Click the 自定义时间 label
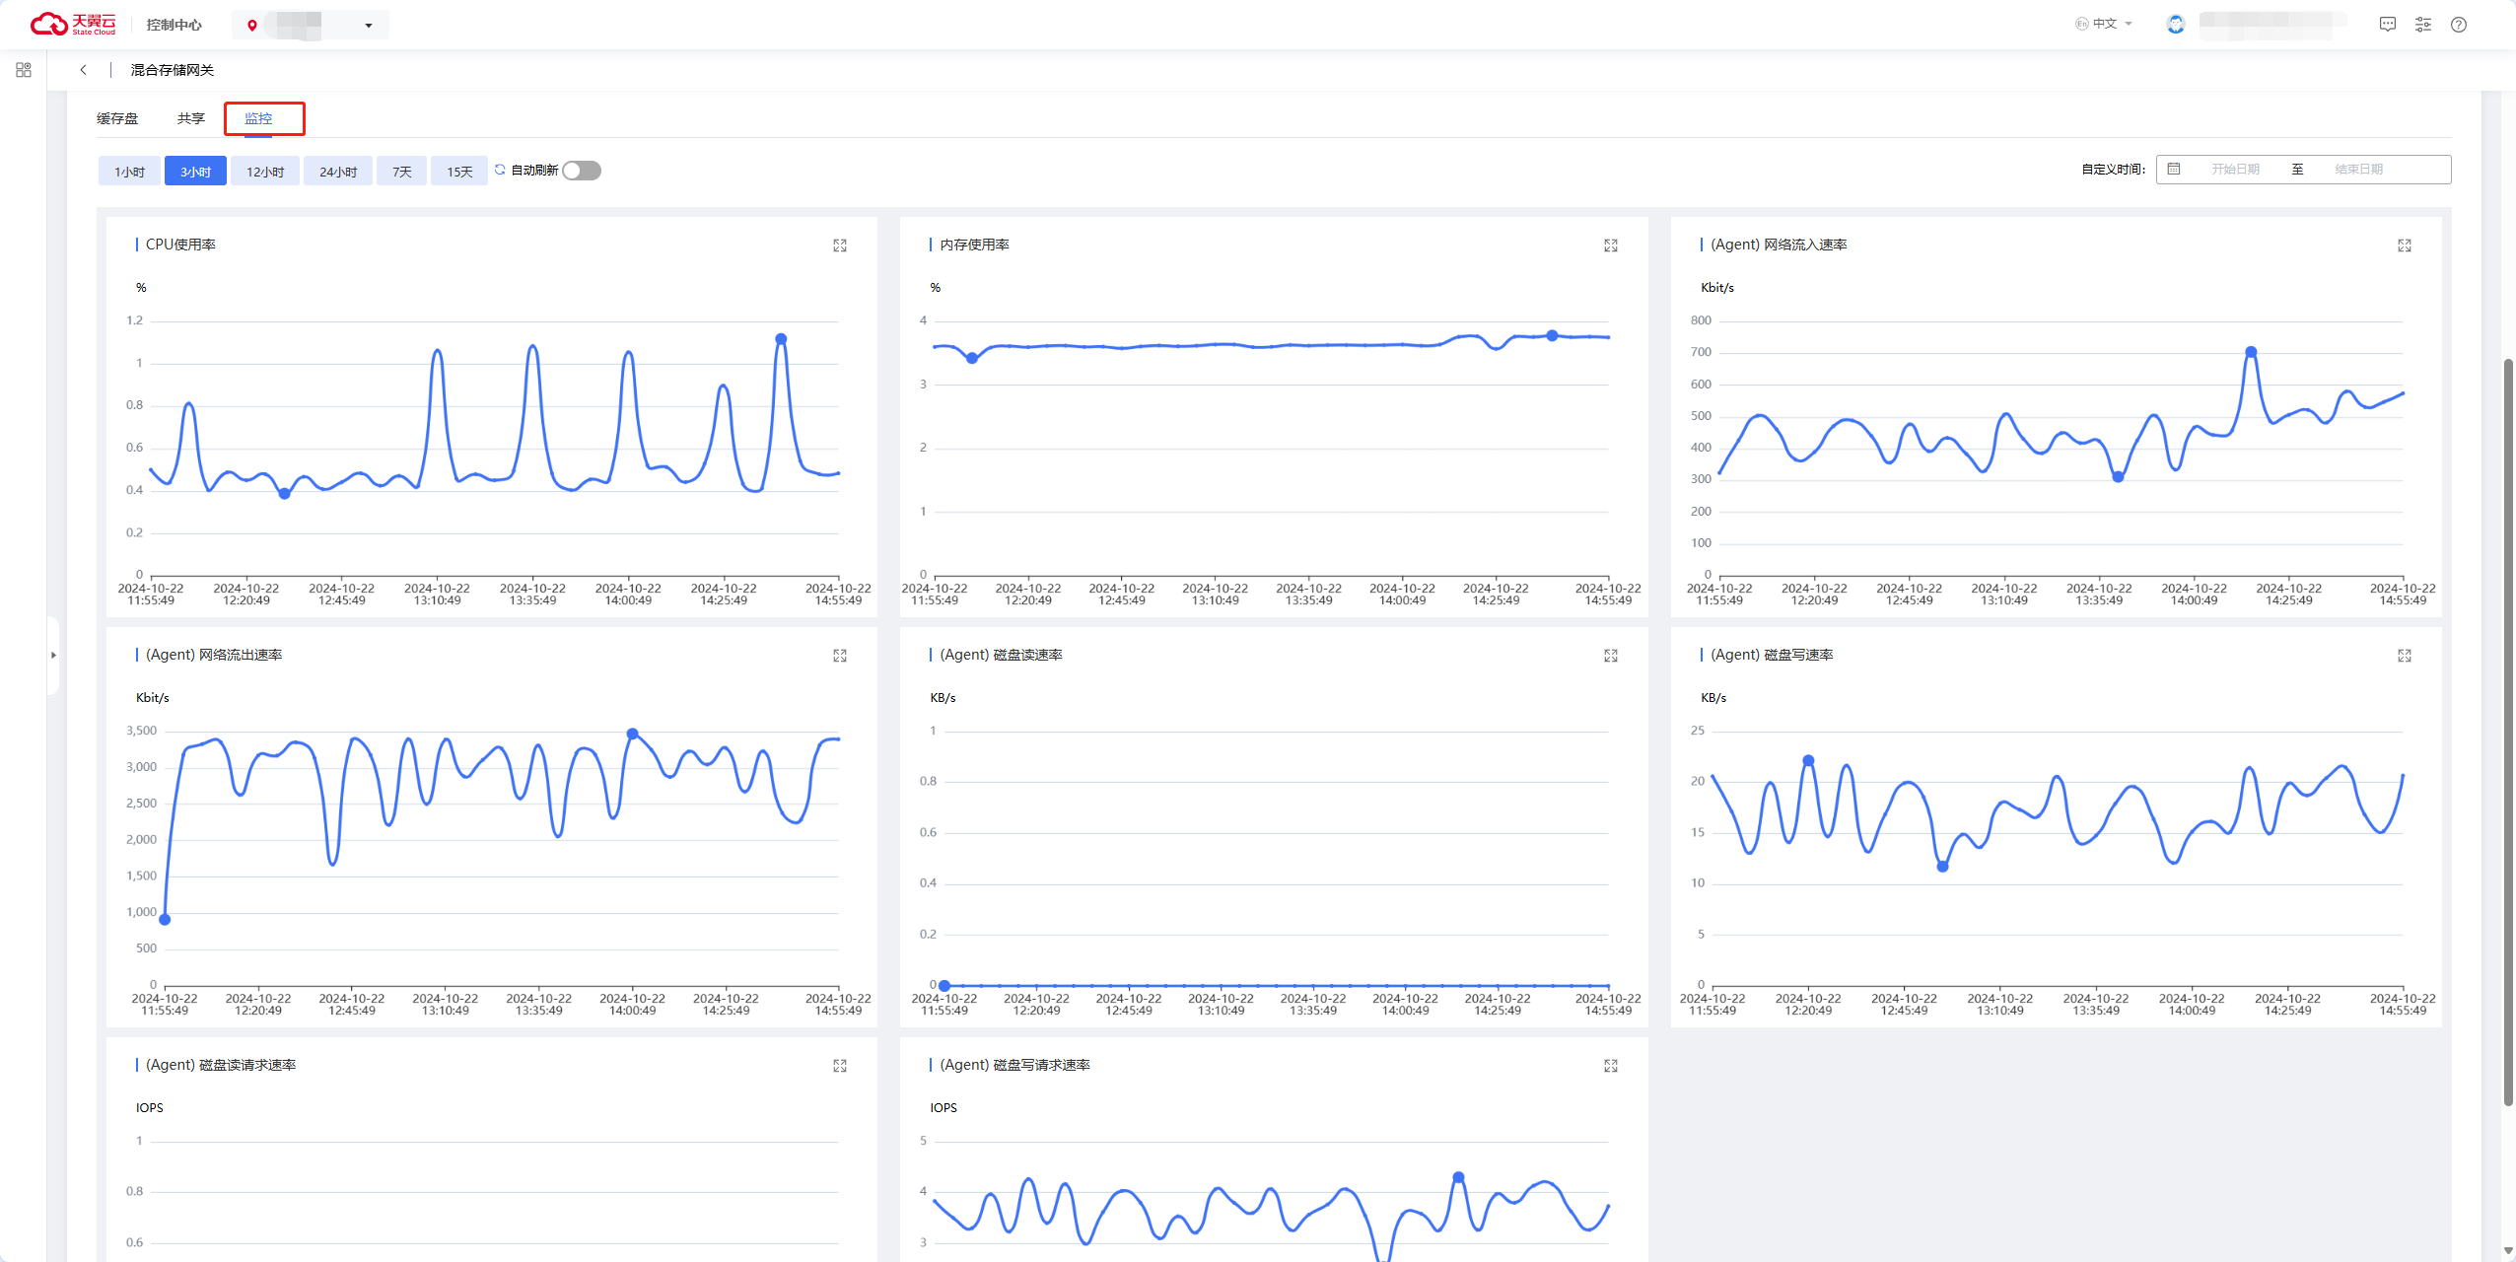 coord(2113,170)
